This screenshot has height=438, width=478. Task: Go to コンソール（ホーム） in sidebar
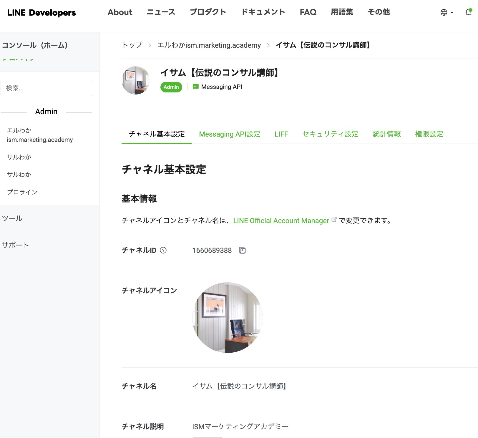tap(35, 45)
